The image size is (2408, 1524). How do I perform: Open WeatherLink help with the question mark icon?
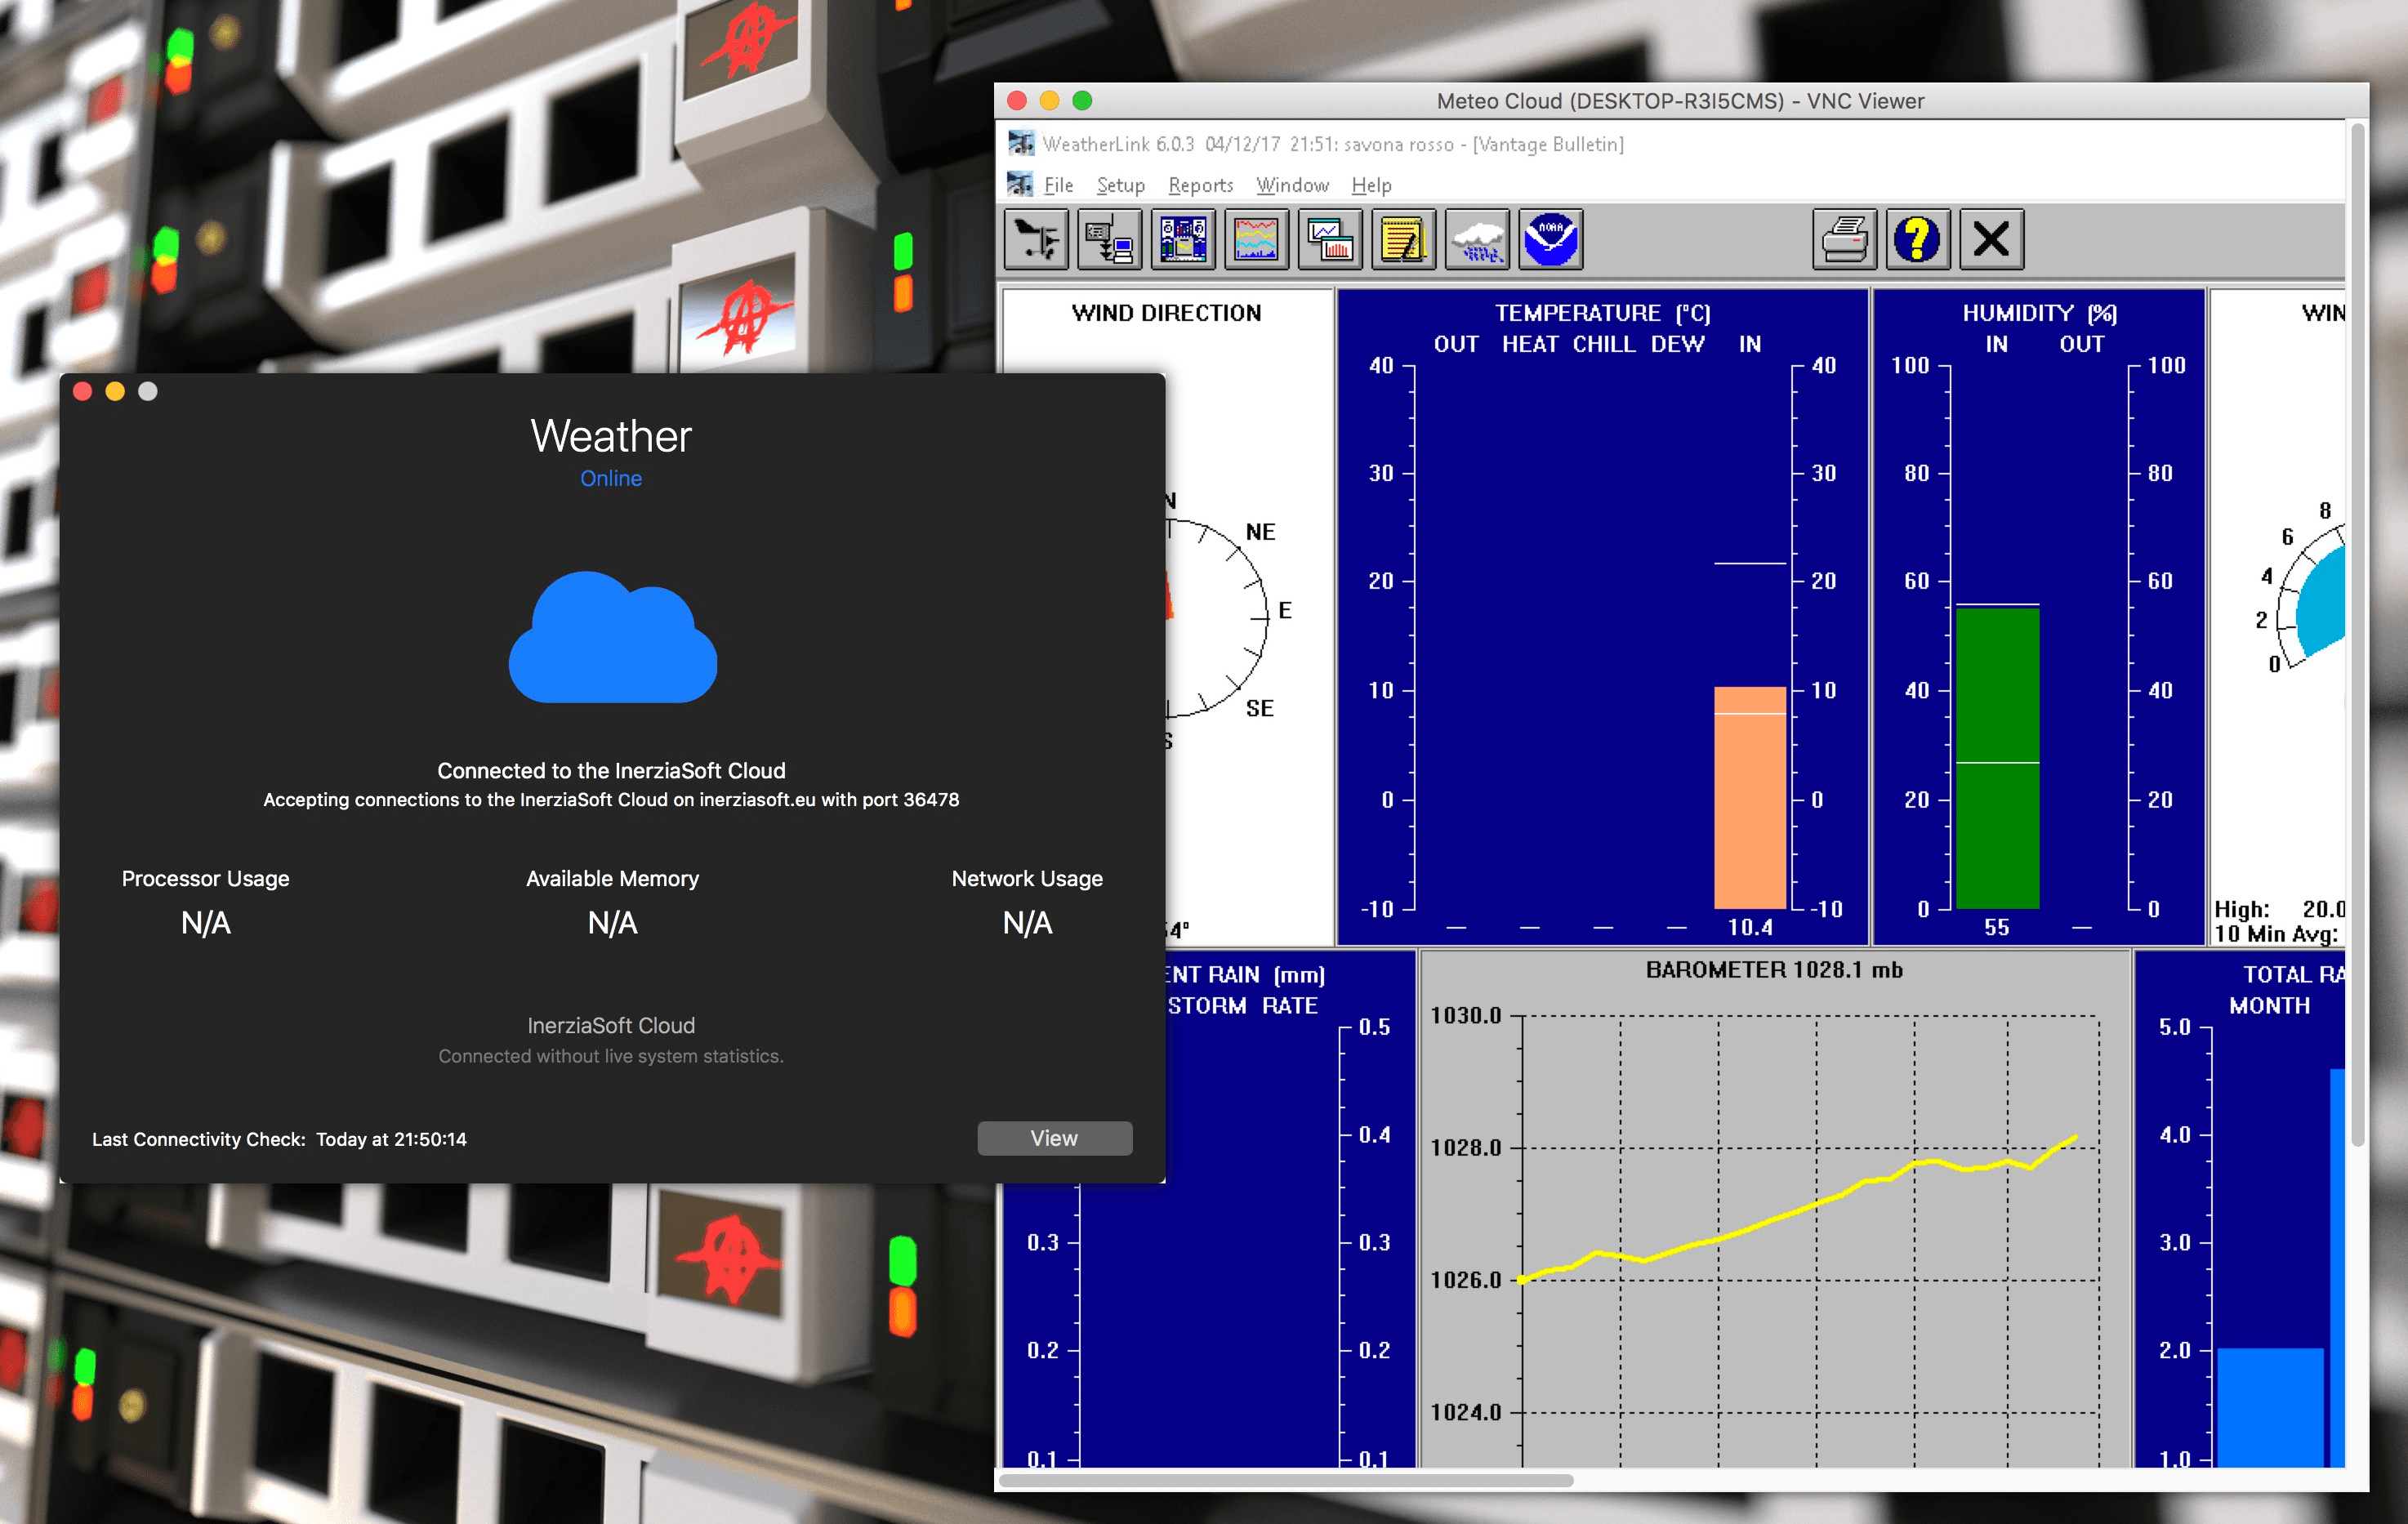(1918, 239)
